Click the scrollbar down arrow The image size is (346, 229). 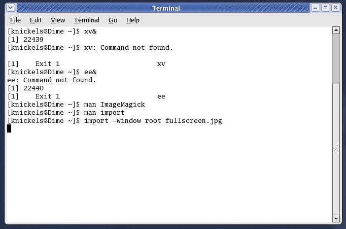[x=336, y=219]
